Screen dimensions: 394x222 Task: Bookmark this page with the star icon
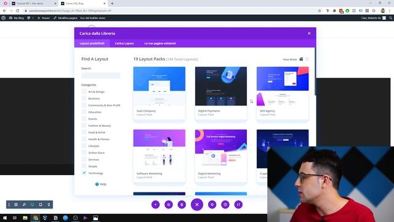[x=320, y=11]
